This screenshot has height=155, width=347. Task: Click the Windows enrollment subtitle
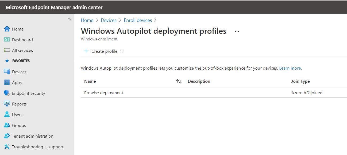click(x=99, y=39)
